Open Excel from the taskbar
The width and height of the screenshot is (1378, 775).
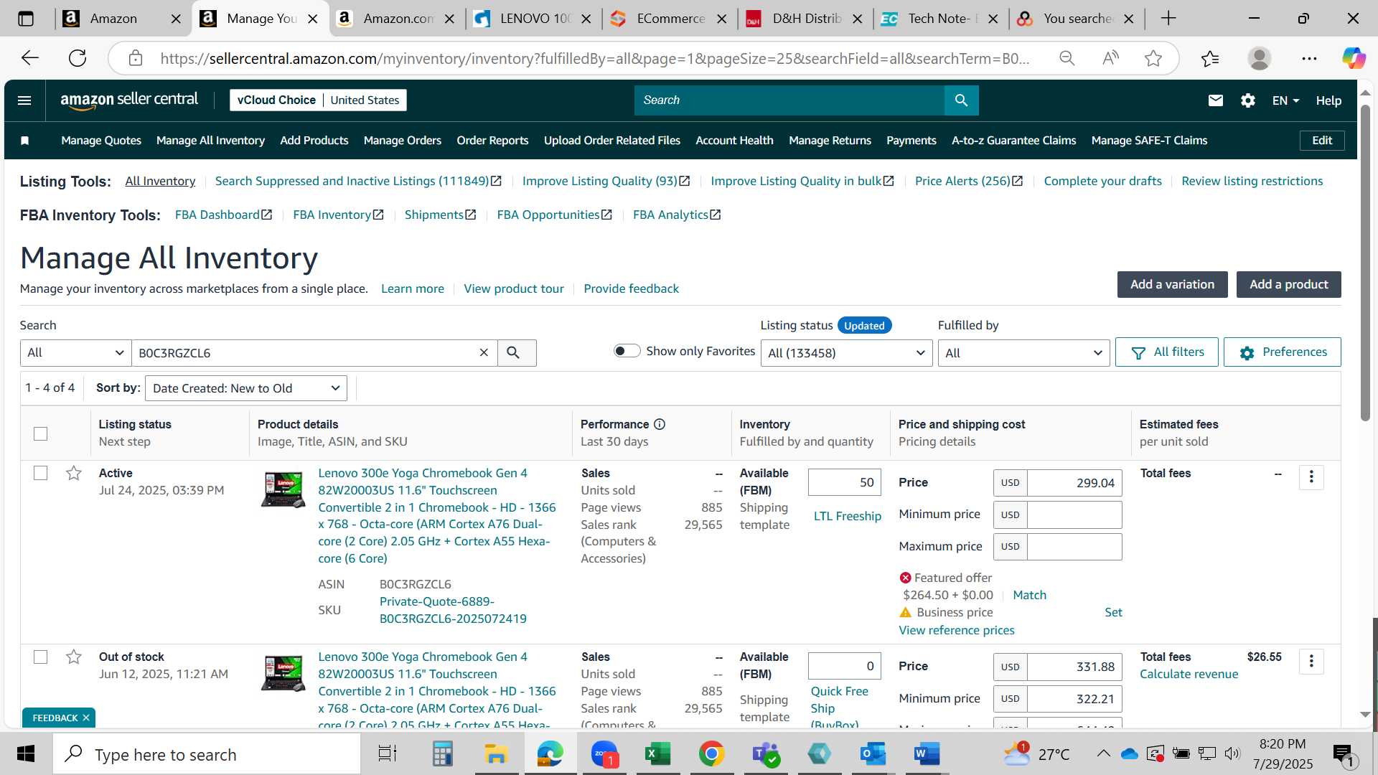(x=657, y=753)
